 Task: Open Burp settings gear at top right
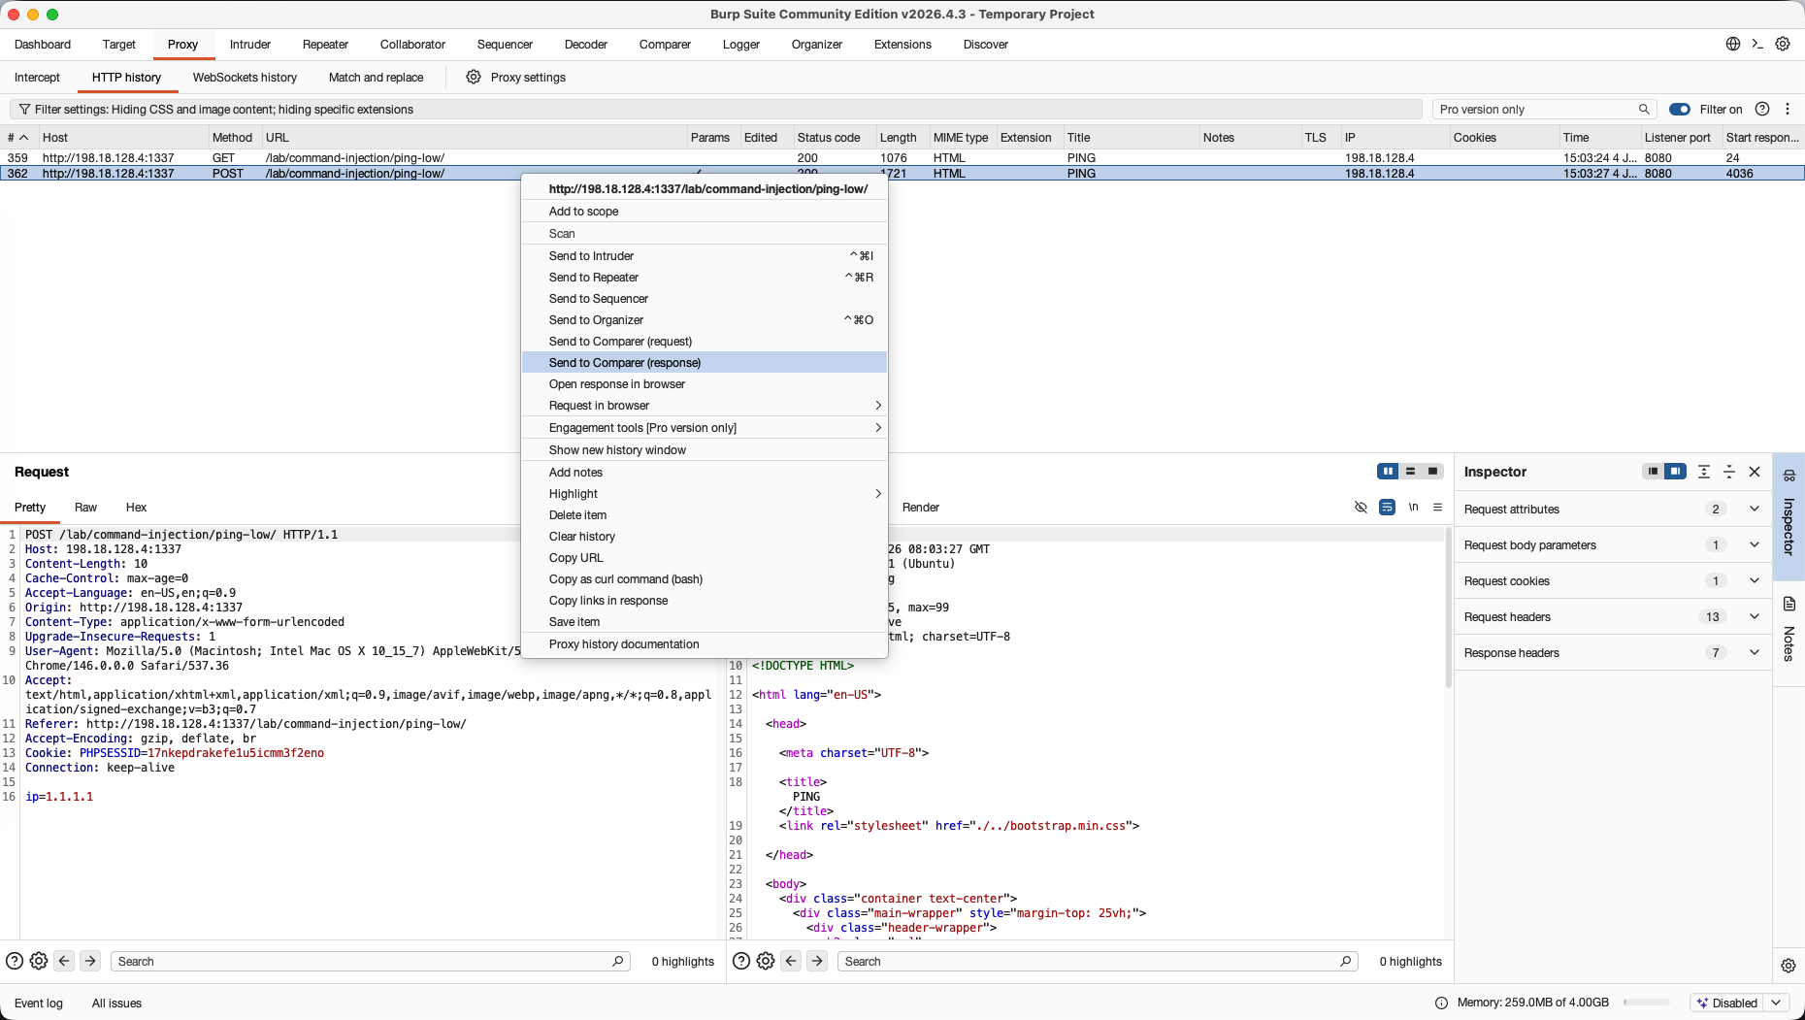coord(1783,44)
